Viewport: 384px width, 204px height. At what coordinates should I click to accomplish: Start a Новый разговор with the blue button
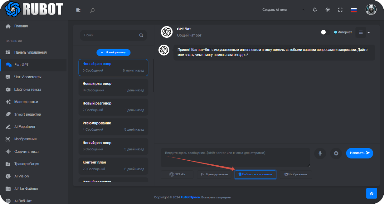[113, 52]
